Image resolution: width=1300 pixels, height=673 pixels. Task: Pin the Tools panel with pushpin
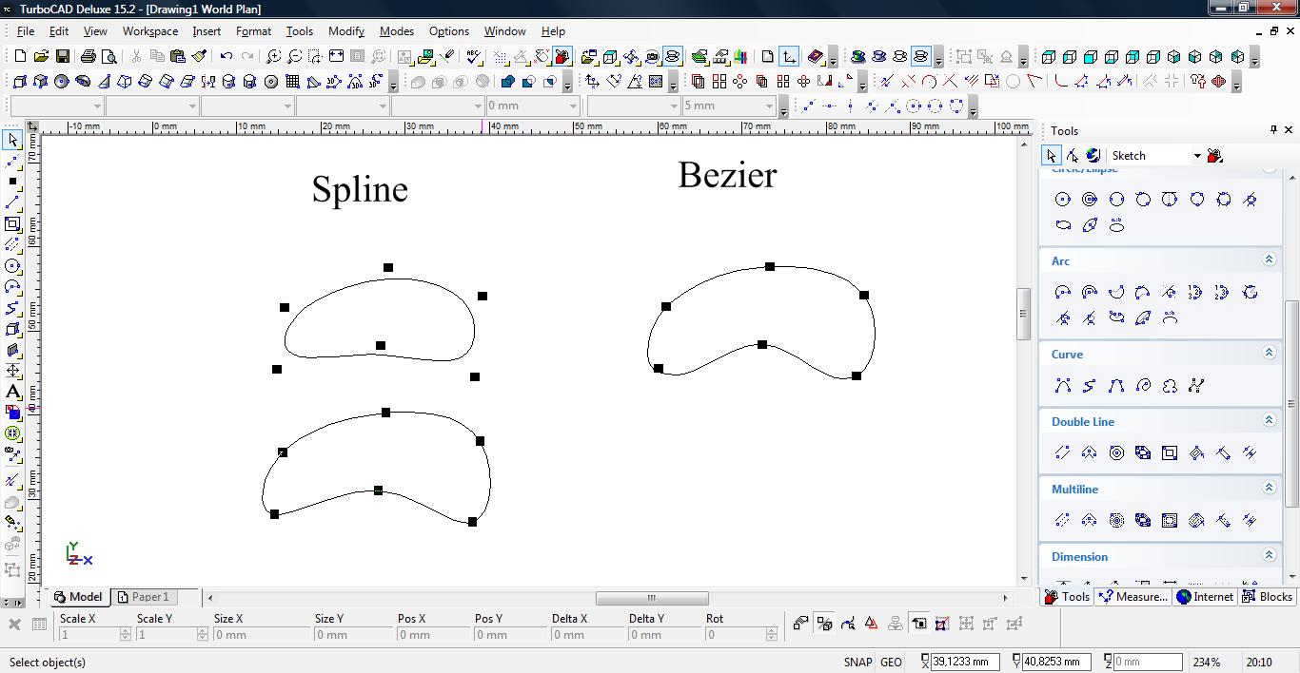(1273, 130)
